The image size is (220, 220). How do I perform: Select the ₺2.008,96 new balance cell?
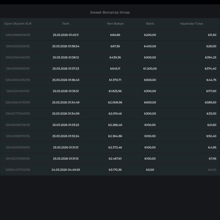point(115,102)
